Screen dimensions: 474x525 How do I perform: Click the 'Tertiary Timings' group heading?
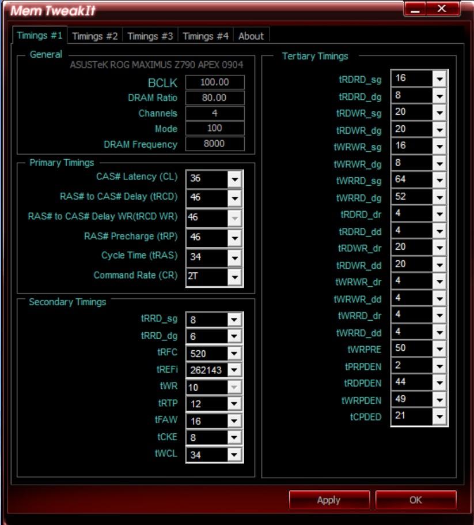tap(315, 57)
